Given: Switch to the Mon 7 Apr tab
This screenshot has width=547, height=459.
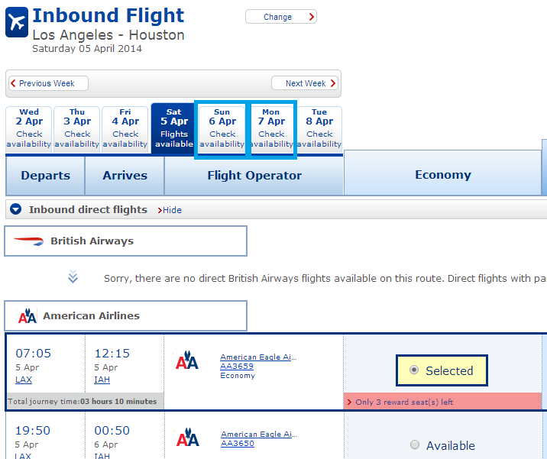Looking at the screenshot, I should pos(271,128).
